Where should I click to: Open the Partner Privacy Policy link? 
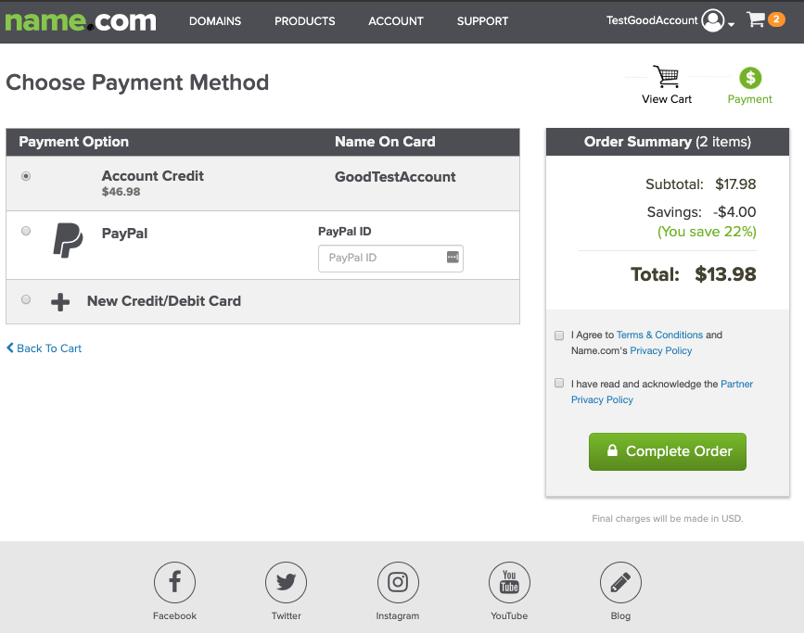(662, 392)
